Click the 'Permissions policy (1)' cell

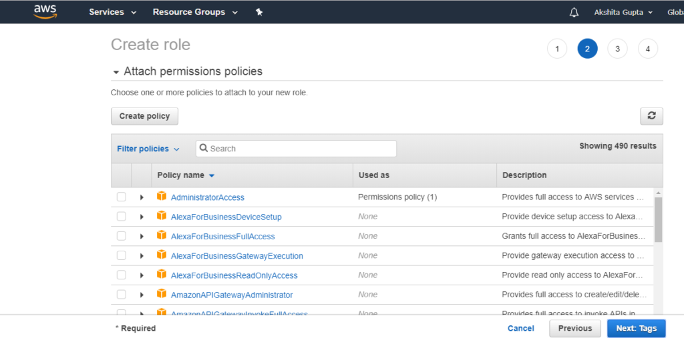[397, 197]
